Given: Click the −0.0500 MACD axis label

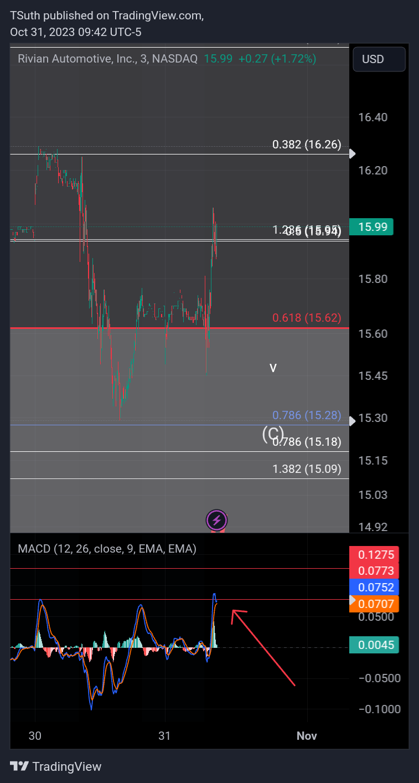Looking at the screenshot, I should 379,678.
